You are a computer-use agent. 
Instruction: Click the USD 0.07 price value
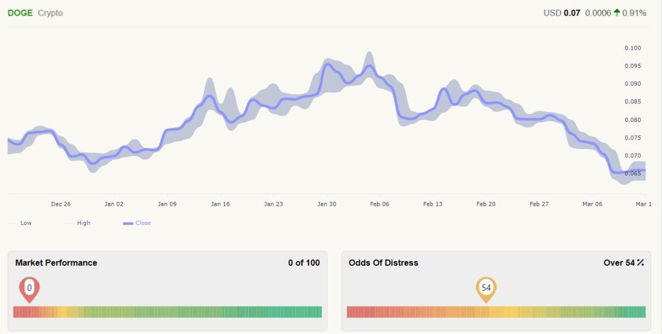(x=562, y=13)
